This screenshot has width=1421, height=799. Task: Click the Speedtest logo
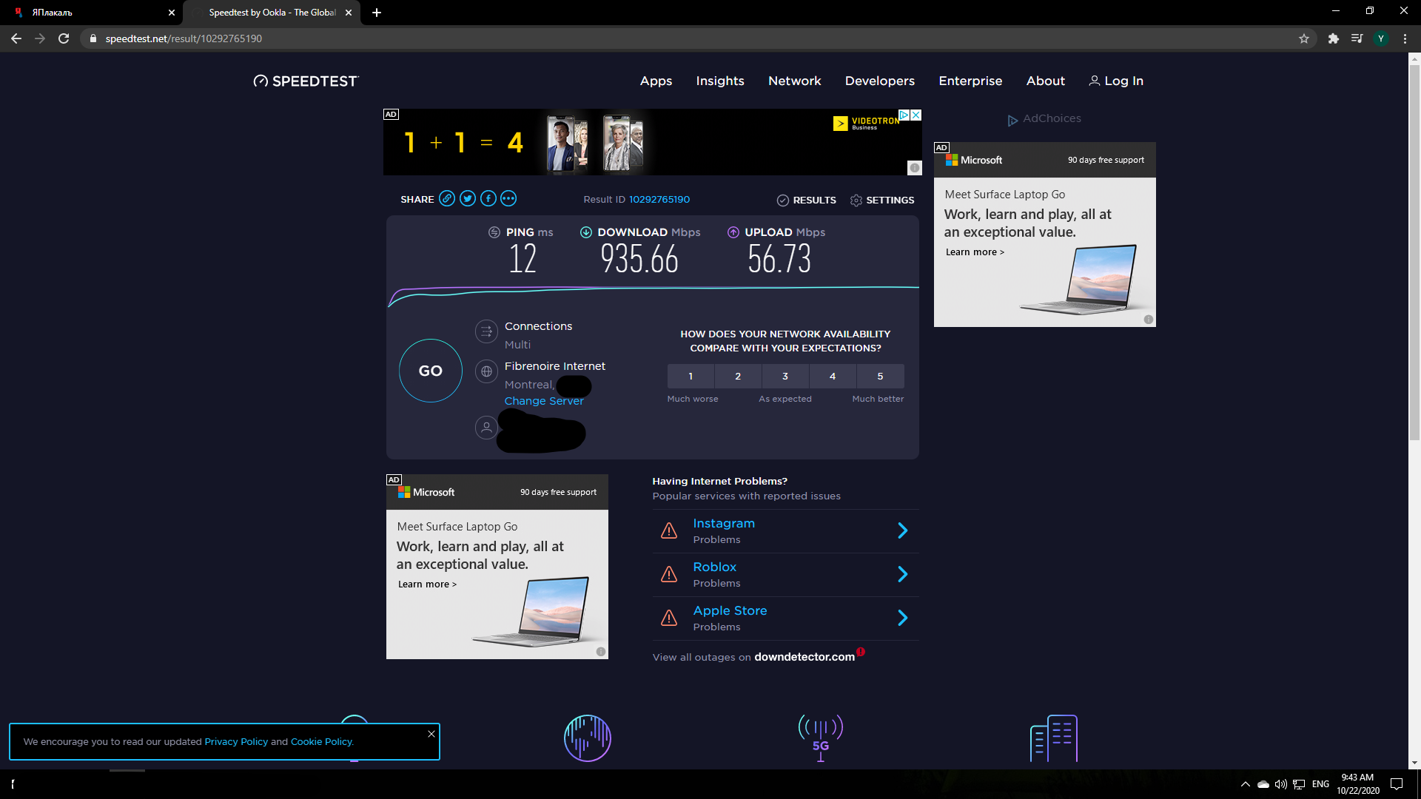pos(306,81)
